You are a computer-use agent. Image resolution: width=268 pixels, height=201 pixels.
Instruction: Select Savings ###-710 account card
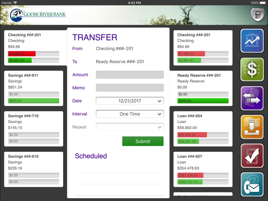coord(34,129)
